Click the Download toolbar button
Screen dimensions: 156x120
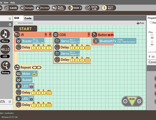pos(43,8)
